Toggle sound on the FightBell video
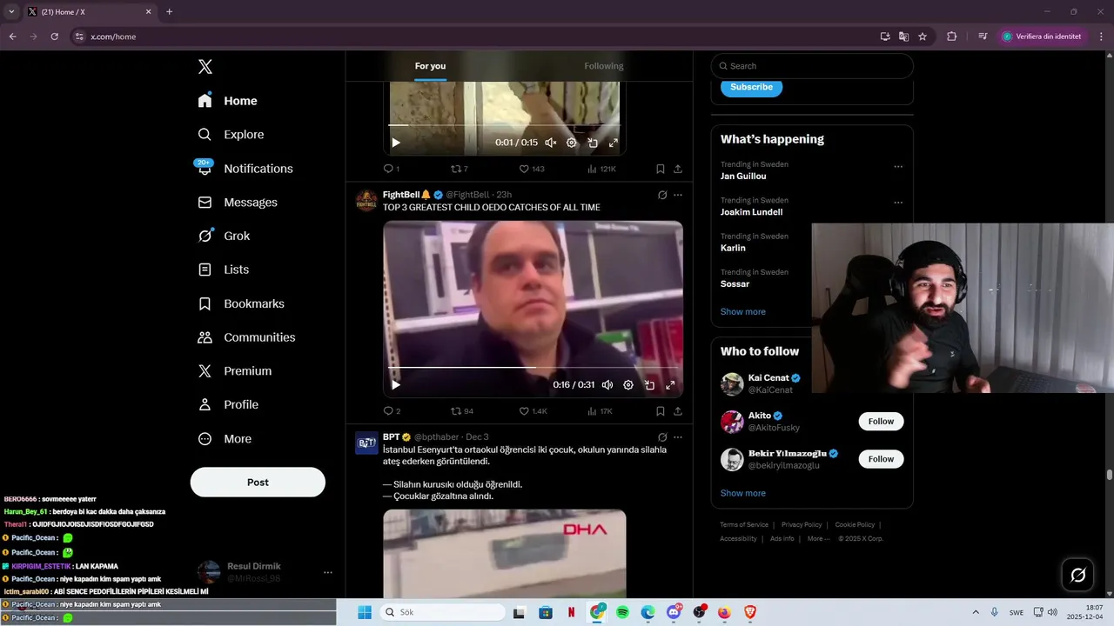The image size is (1114, 626). (607, 385)
